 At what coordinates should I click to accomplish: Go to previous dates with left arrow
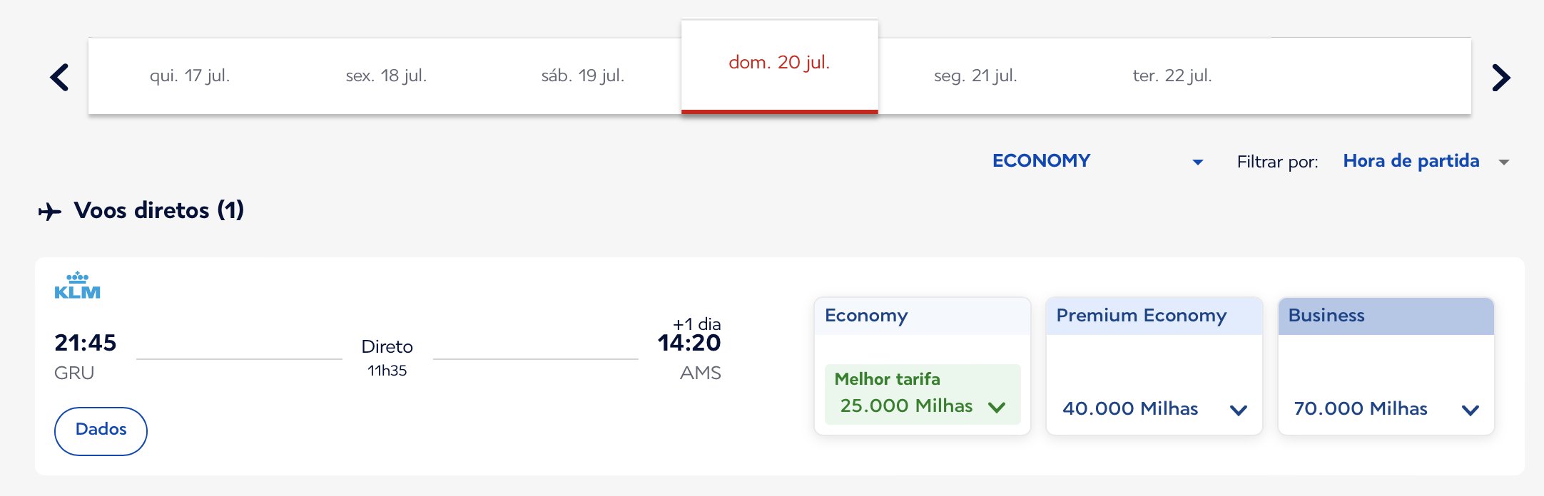(60, 77)
